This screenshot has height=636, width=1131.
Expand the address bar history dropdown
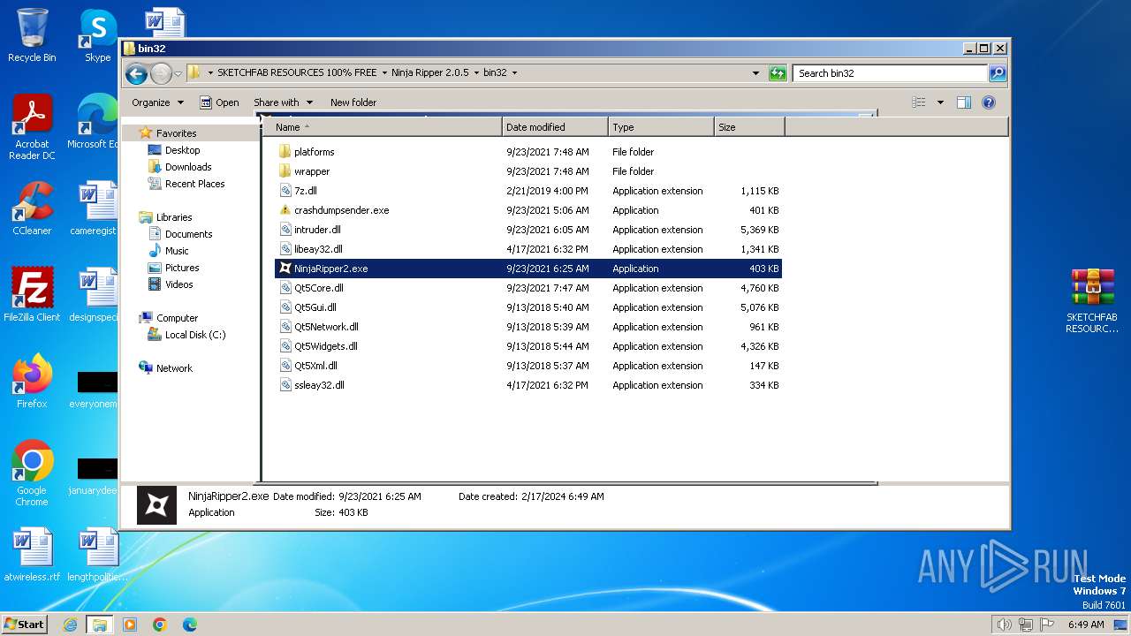[755, 73]
